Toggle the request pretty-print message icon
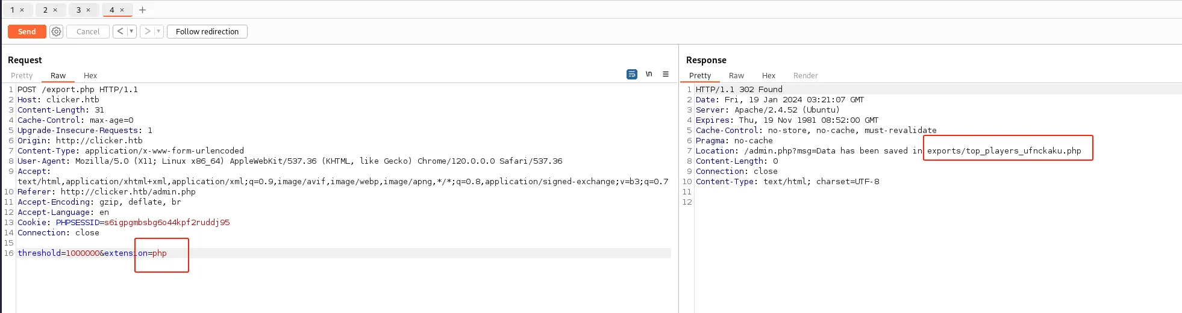The width and height of the screenshot is (1182, 313). click(632, 74)
